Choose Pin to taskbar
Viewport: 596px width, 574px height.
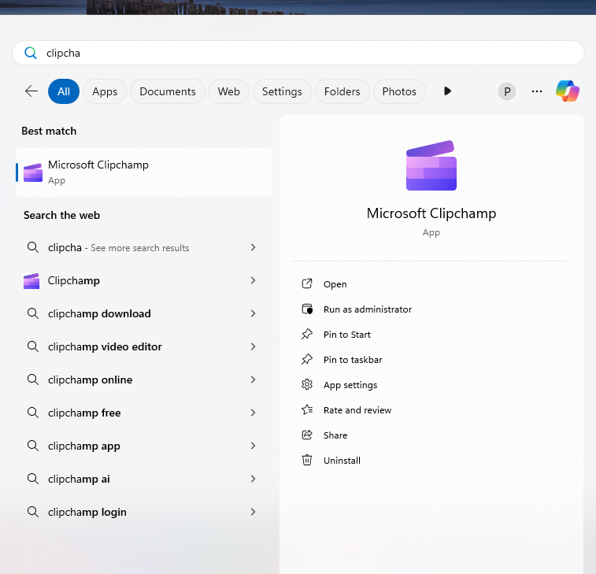353,360
